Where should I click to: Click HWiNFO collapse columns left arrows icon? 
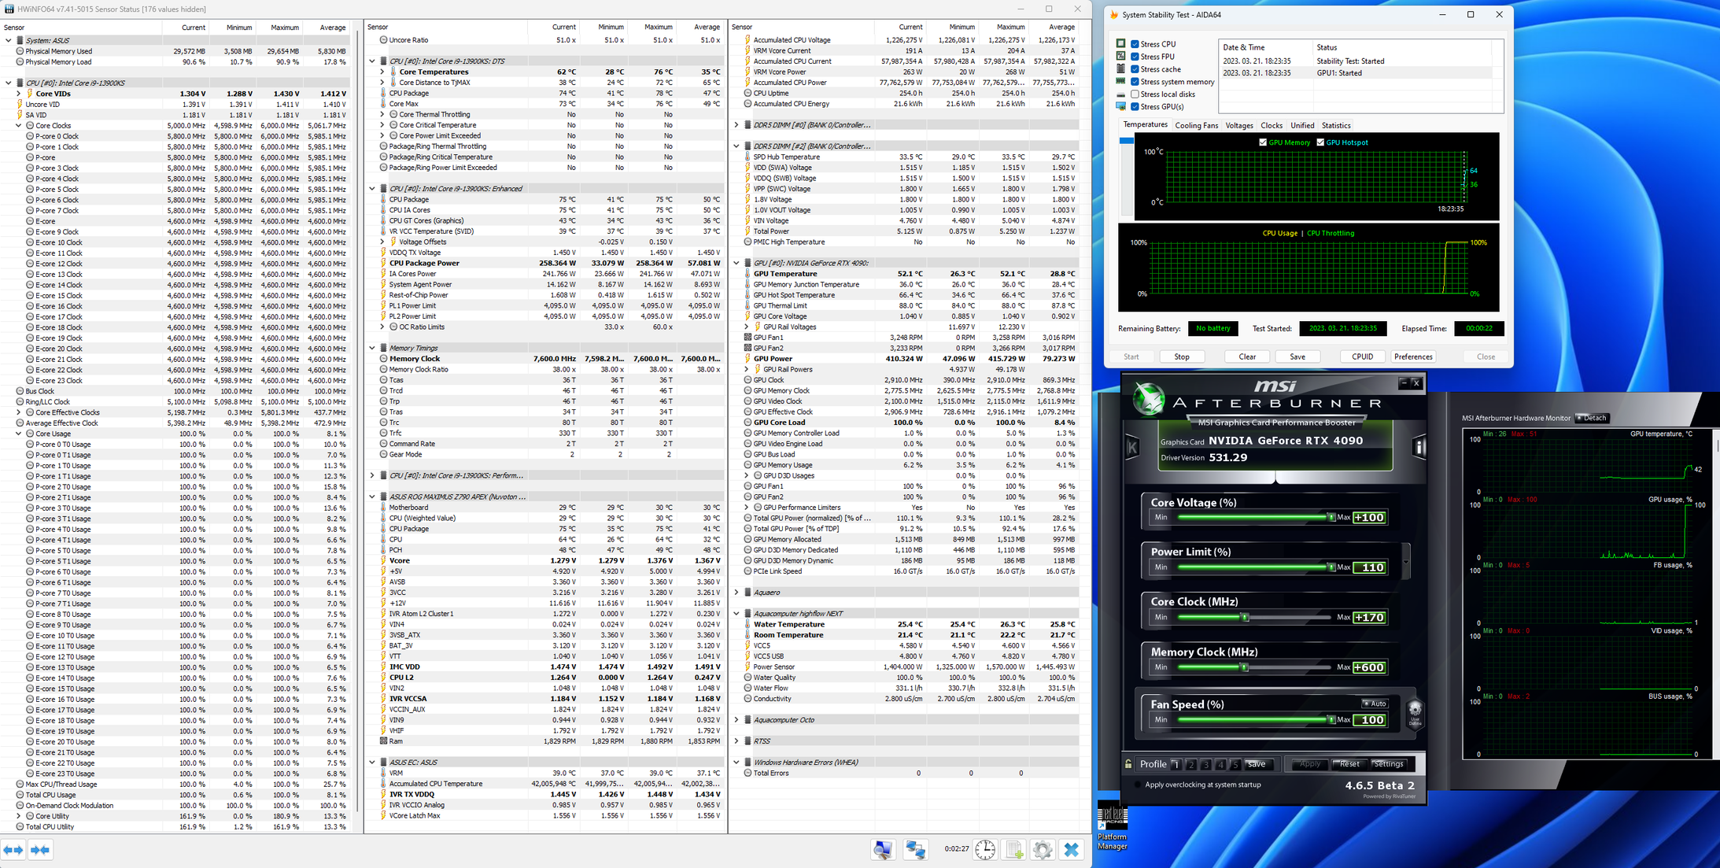tap(13, 850)
